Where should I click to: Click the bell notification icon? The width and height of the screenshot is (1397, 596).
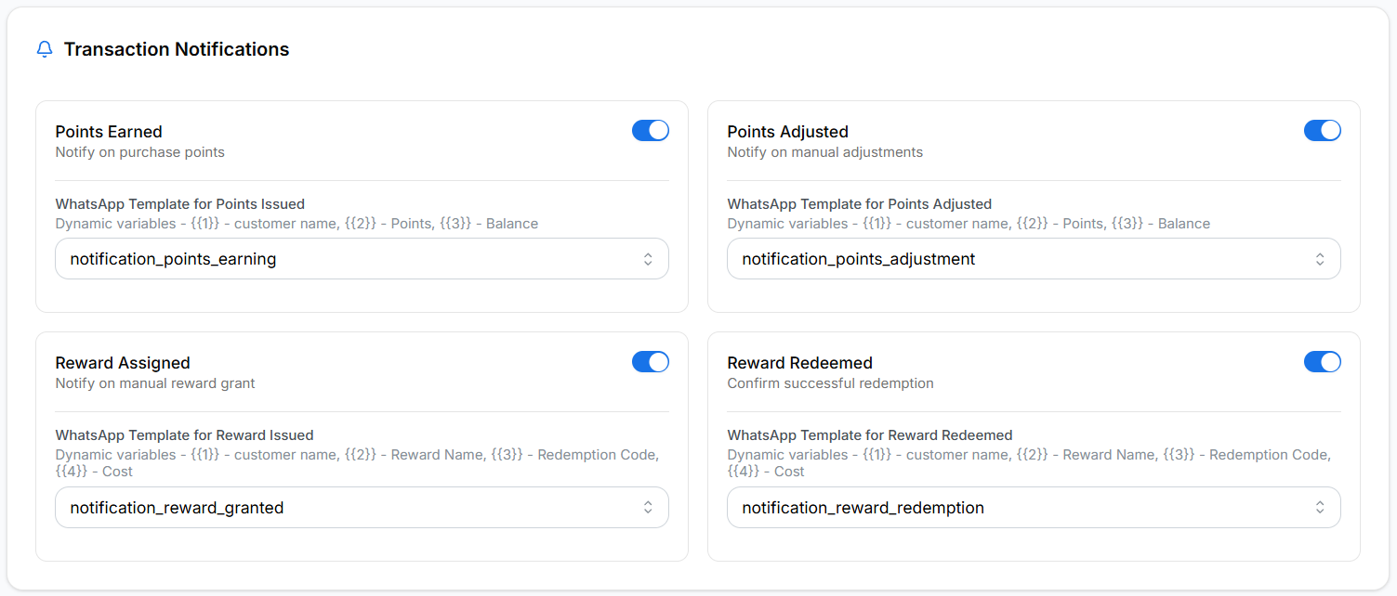coord(44,49)
